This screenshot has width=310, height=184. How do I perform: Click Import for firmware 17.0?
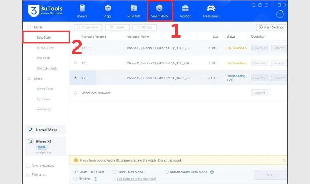coord(279,63)
